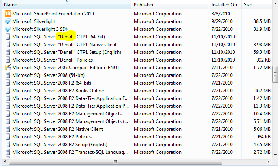
Task: Click the 1.72 MB size cell
Action: (262, 68)
